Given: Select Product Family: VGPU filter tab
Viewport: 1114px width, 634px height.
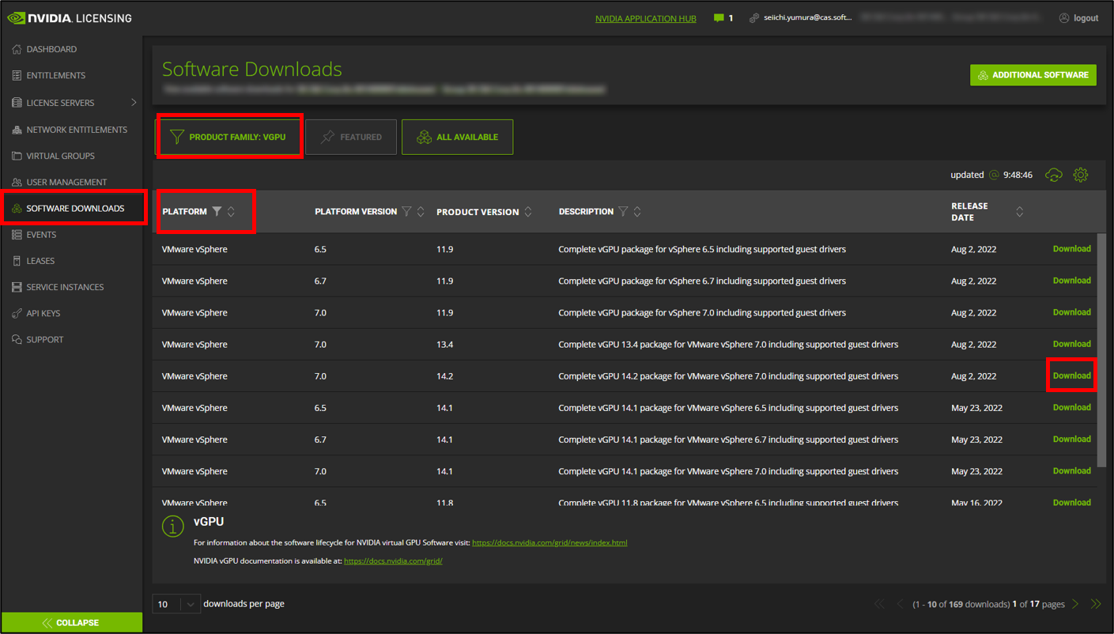Looking at the screenshot, I should point(229,137).
